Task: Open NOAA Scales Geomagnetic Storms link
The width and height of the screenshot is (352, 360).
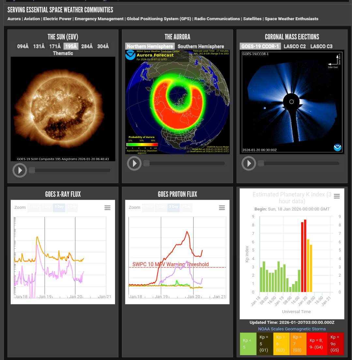Action: pos(292,329)
